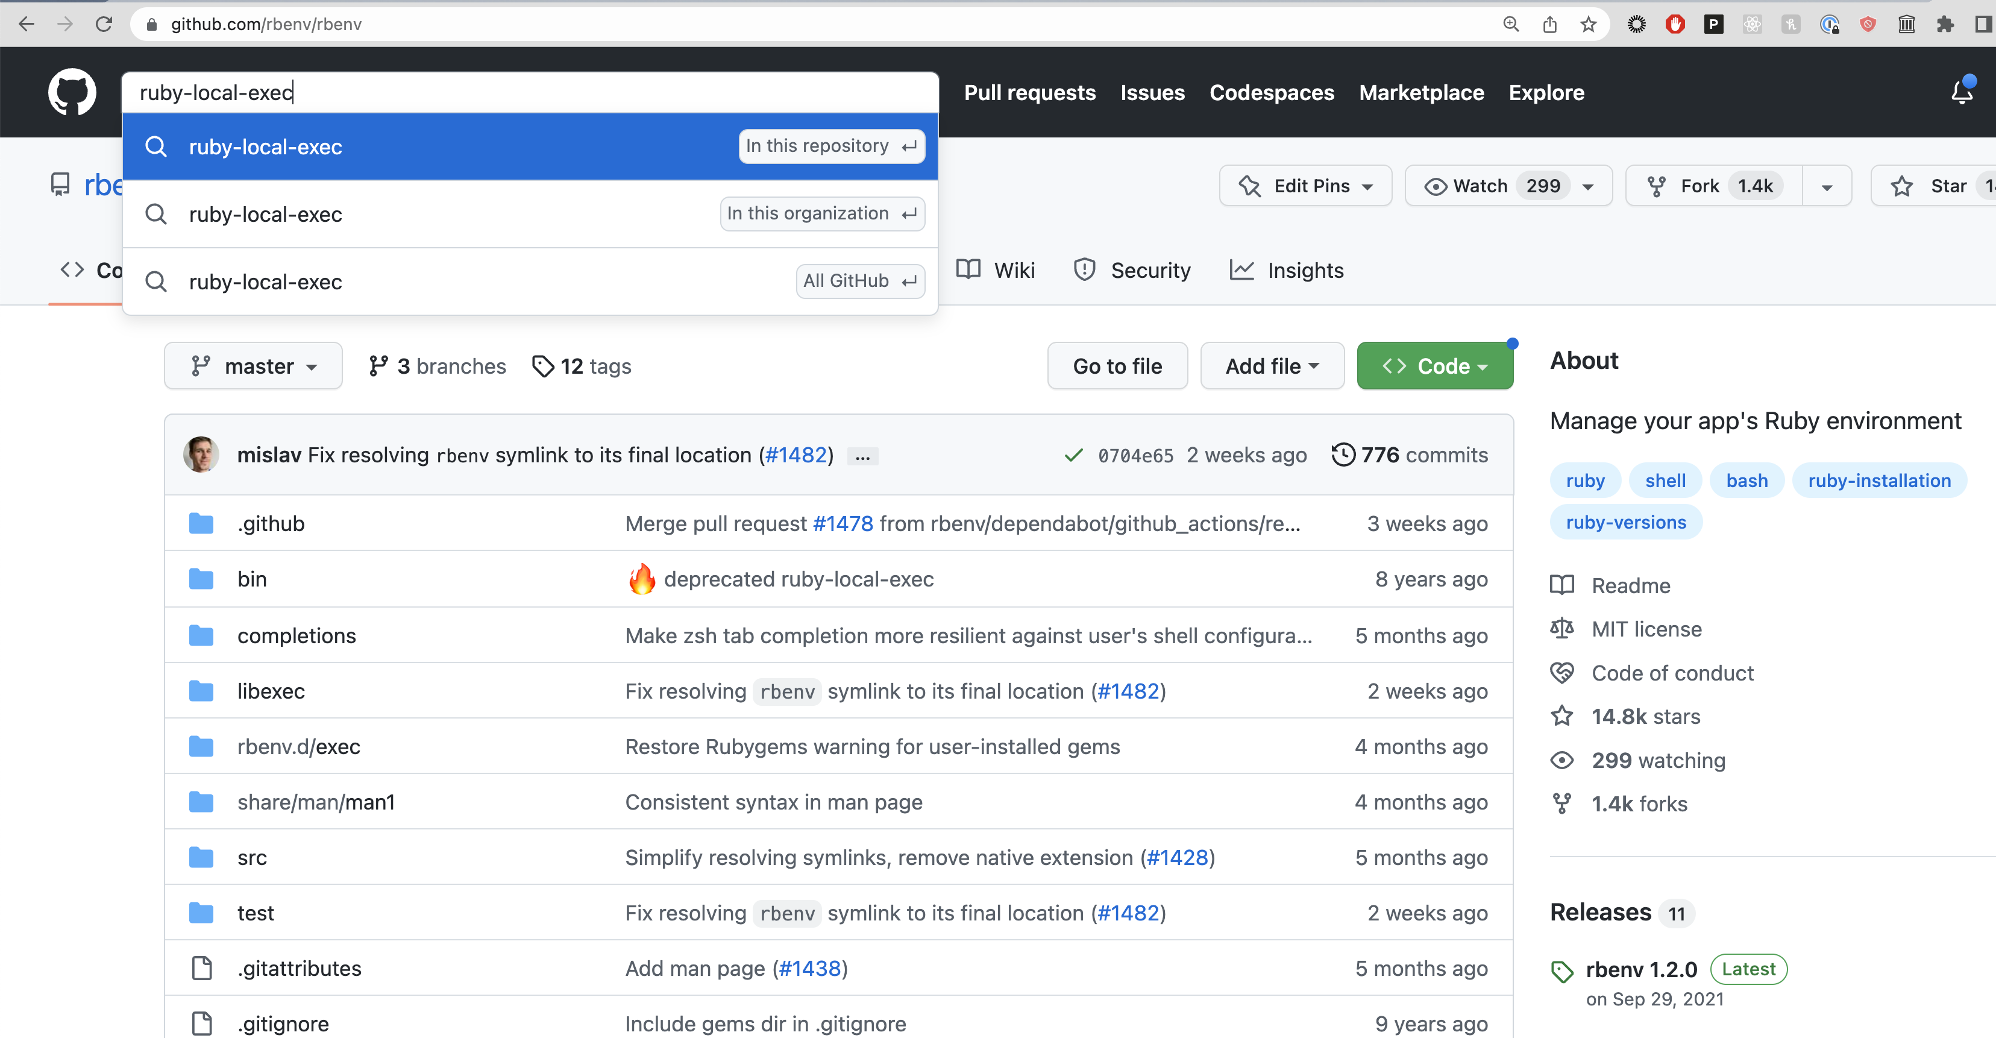
Task: Click the browser address bar URL
Action: [x=266, y=24]
